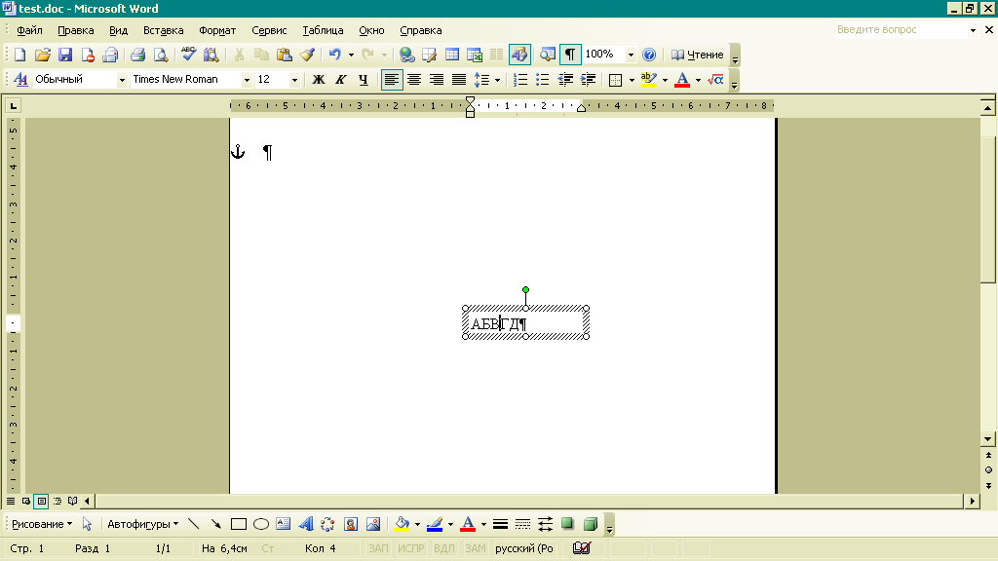Toggle italic formatting (К)
The height and width of the screenshot is (561, 998).
341,80
